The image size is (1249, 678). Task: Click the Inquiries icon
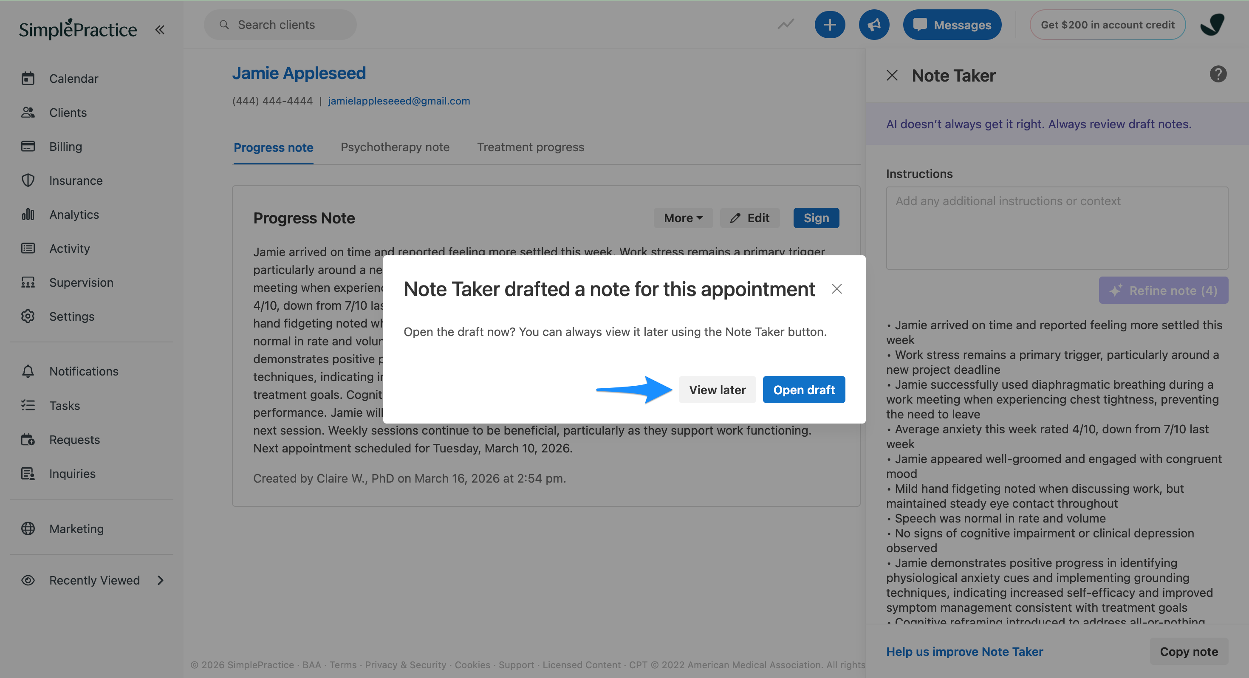[28, 473]
